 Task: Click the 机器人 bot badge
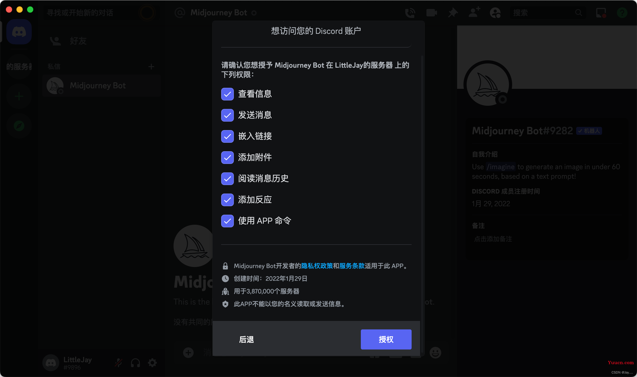(x=589, y=131)
